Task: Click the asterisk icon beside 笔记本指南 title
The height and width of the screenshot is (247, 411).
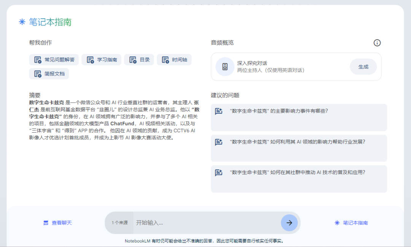Action: tap(22, 22)
